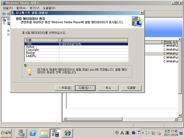Show hidden tray icons chevron
184x138 pixels.
(x=143, y=133)
